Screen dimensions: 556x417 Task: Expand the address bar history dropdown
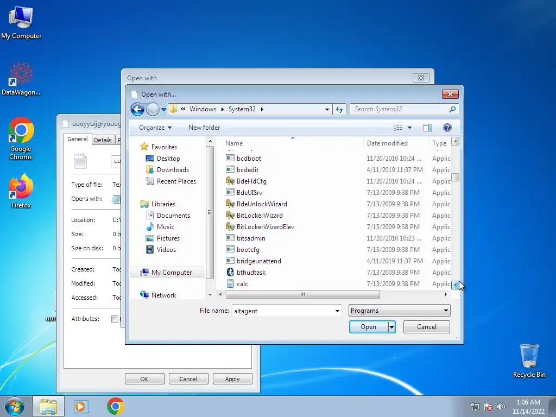pos(327,109)
